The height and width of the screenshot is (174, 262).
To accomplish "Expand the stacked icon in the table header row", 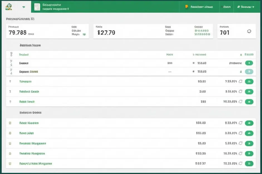I will click(11, 54).
